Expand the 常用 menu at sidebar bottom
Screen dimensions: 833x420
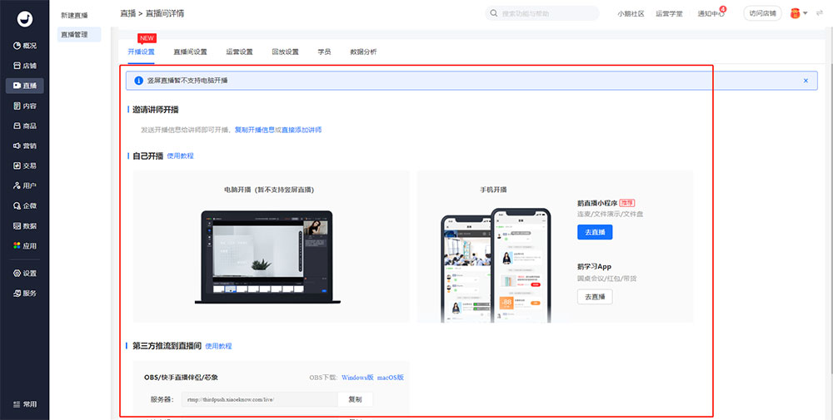(x=24, y=404)
